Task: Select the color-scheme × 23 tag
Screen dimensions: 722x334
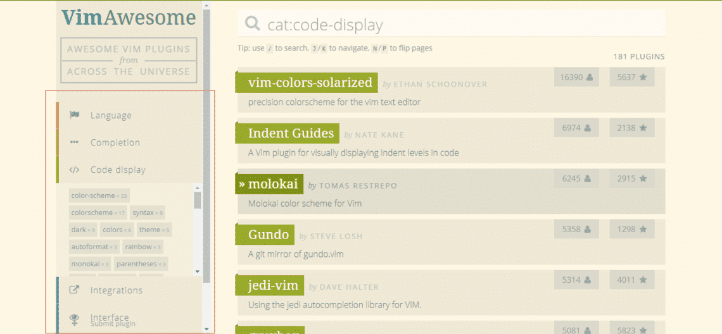Action: [99, 195]
